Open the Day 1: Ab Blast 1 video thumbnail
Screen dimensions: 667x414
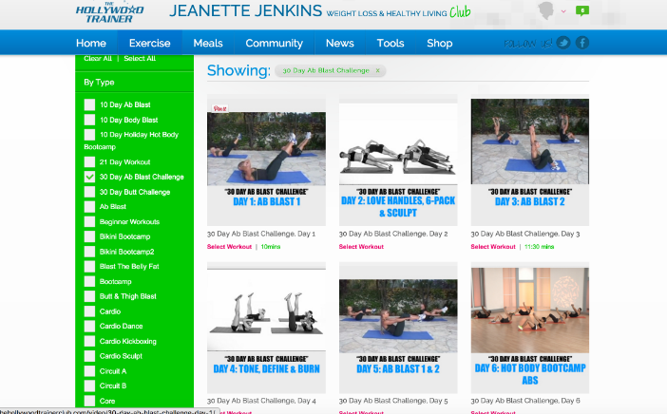266,162
